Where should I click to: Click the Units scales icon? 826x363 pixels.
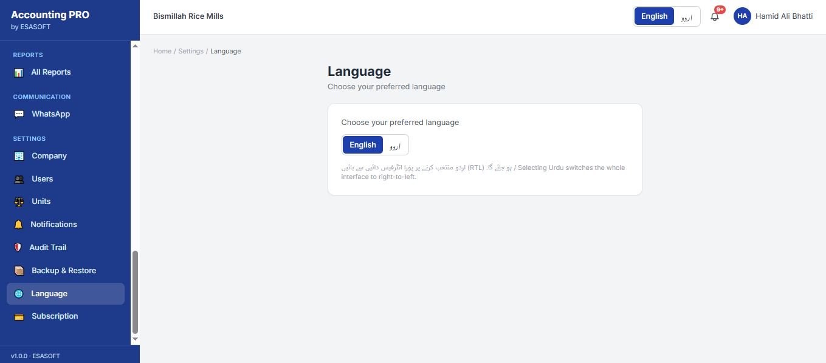coord(19,202)
